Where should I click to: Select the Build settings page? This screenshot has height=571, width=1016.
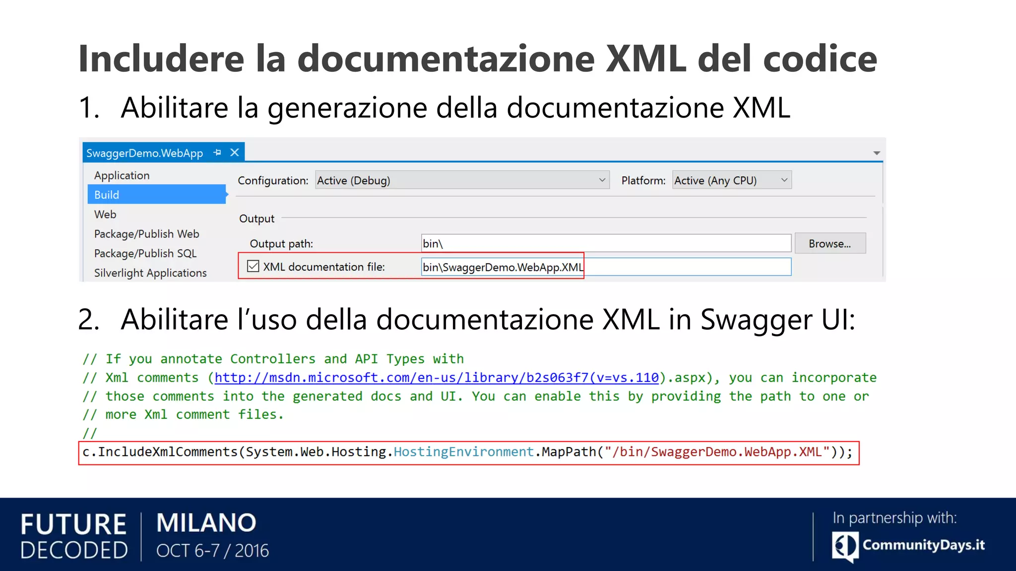157,194
